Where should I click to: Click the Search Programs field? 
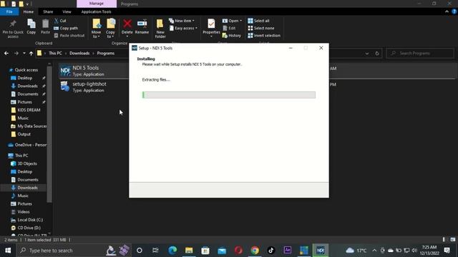420,54
